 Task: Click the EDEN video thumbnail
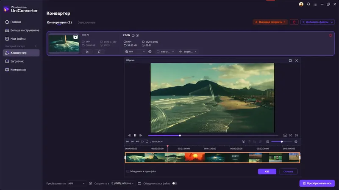click(x=64, y=43)
